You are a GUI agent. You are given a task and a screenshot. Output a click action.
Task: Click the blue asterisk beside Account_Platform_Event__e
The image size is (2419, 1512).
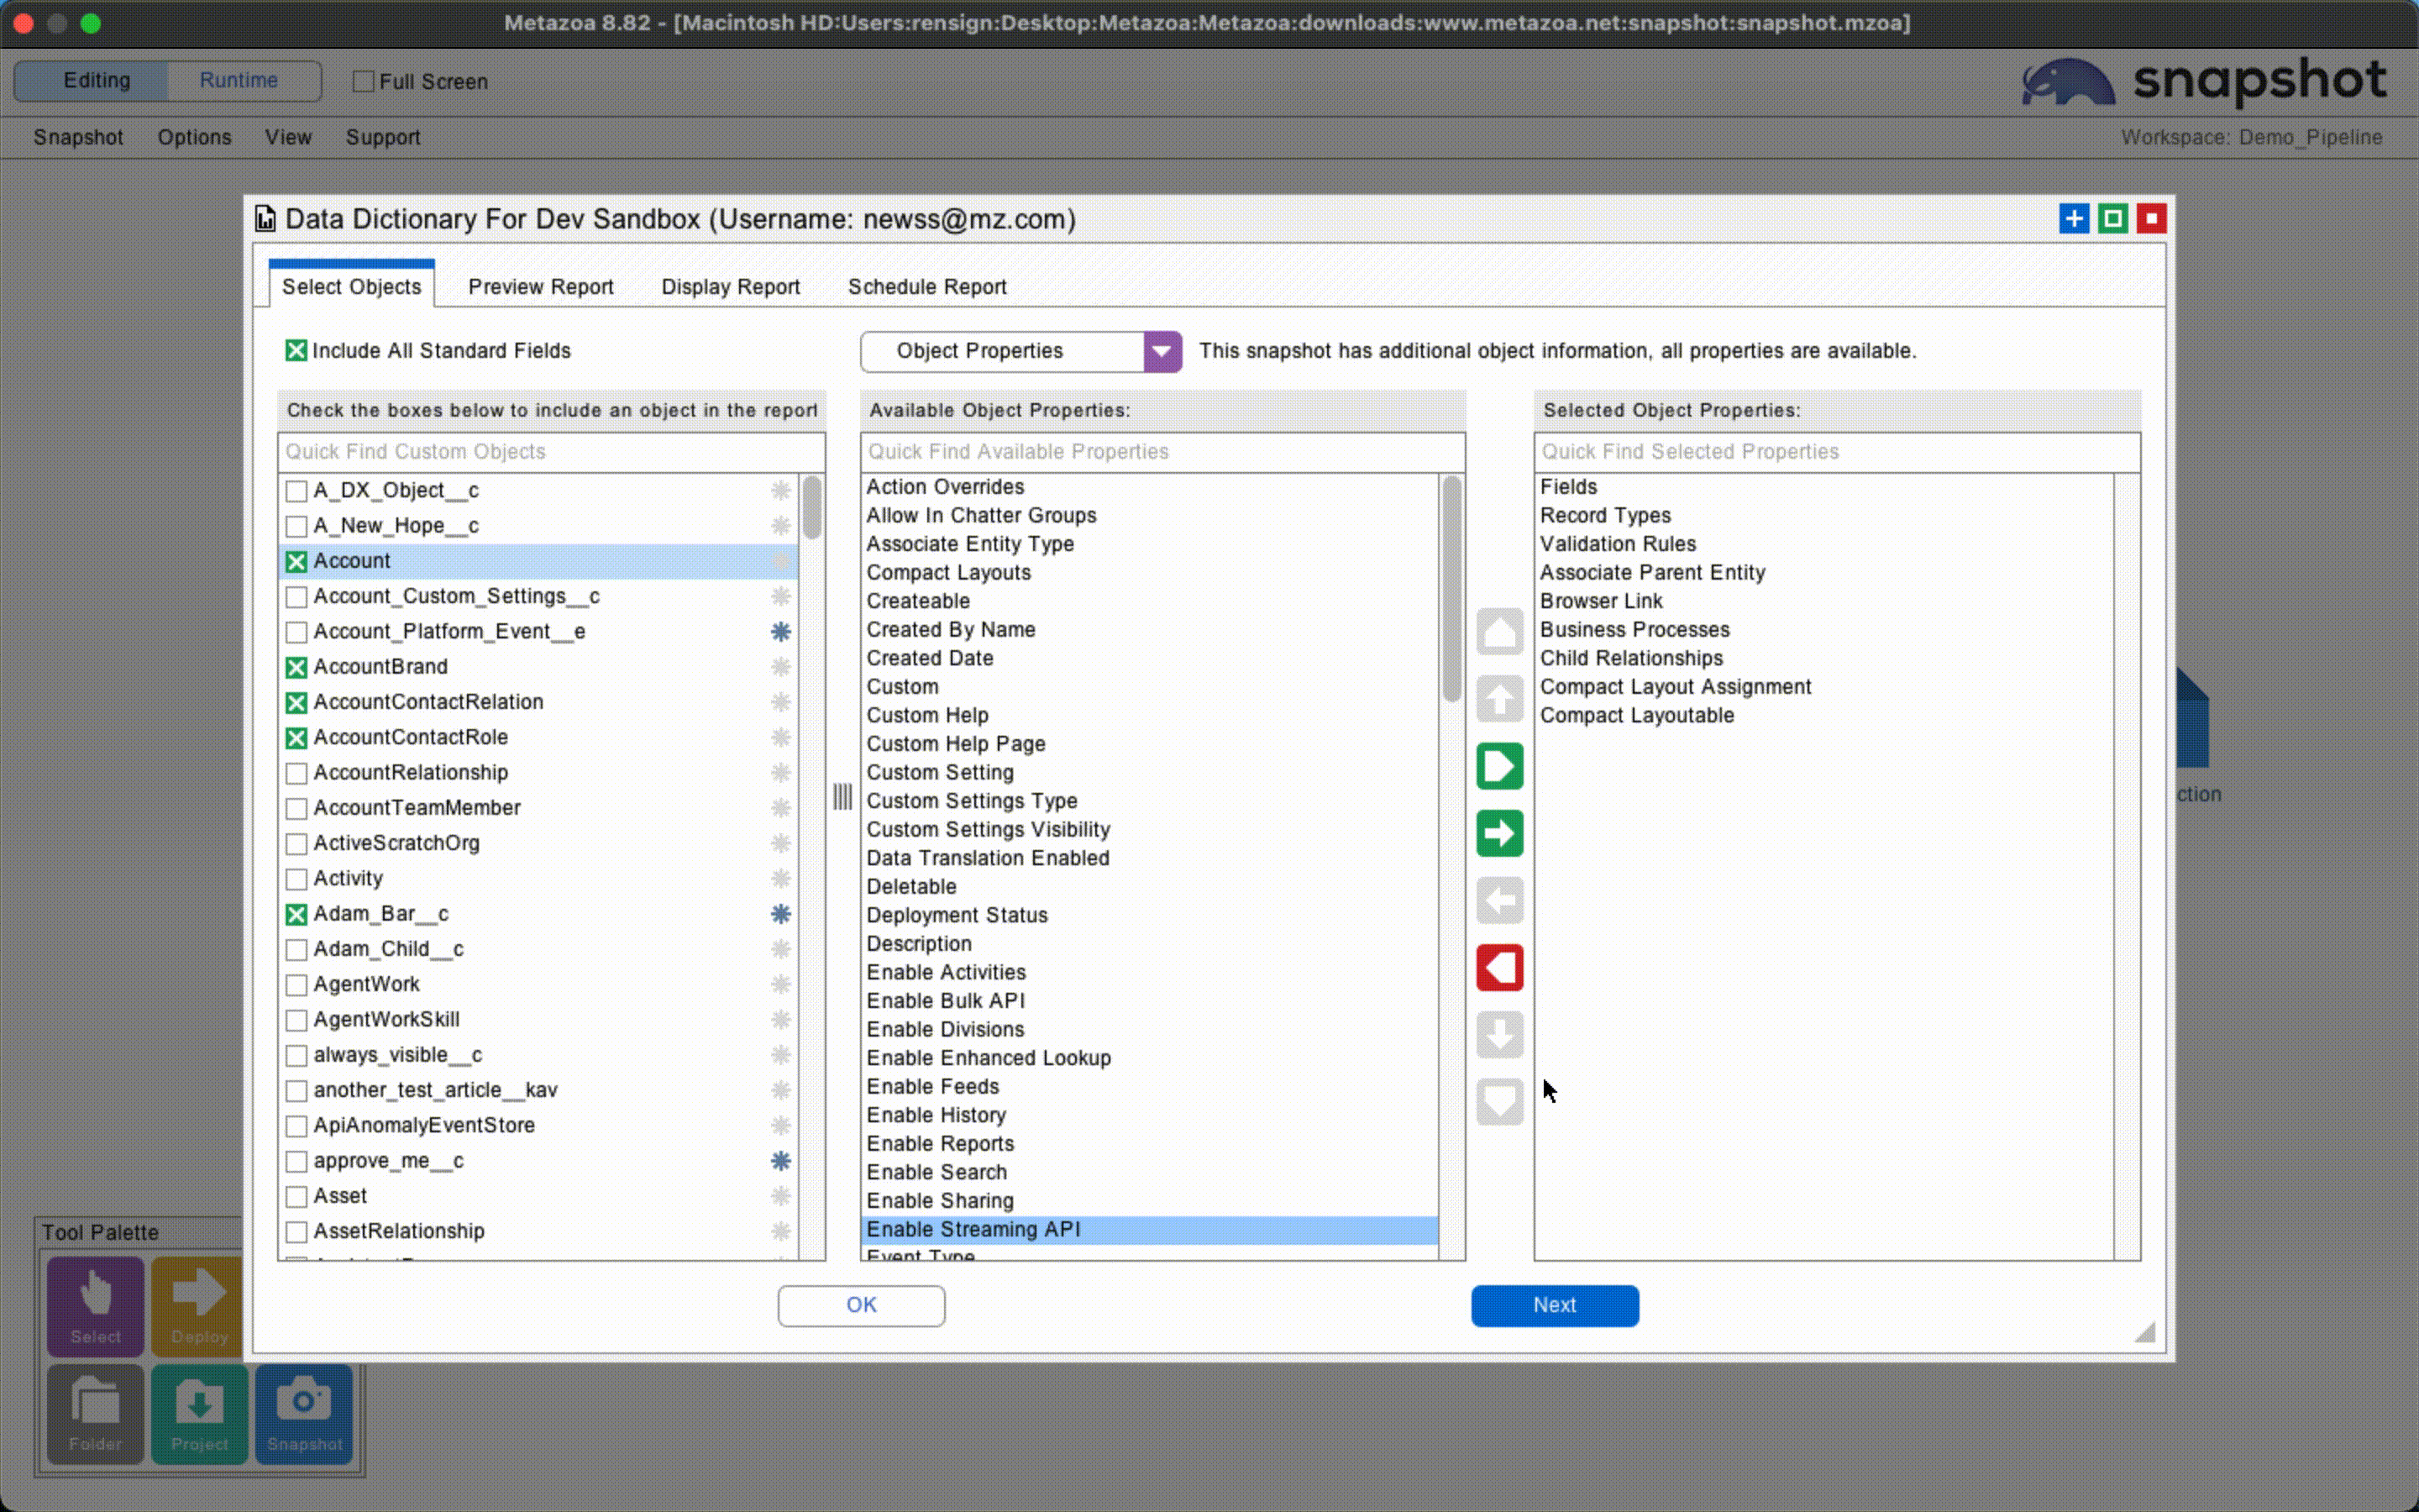780,631
